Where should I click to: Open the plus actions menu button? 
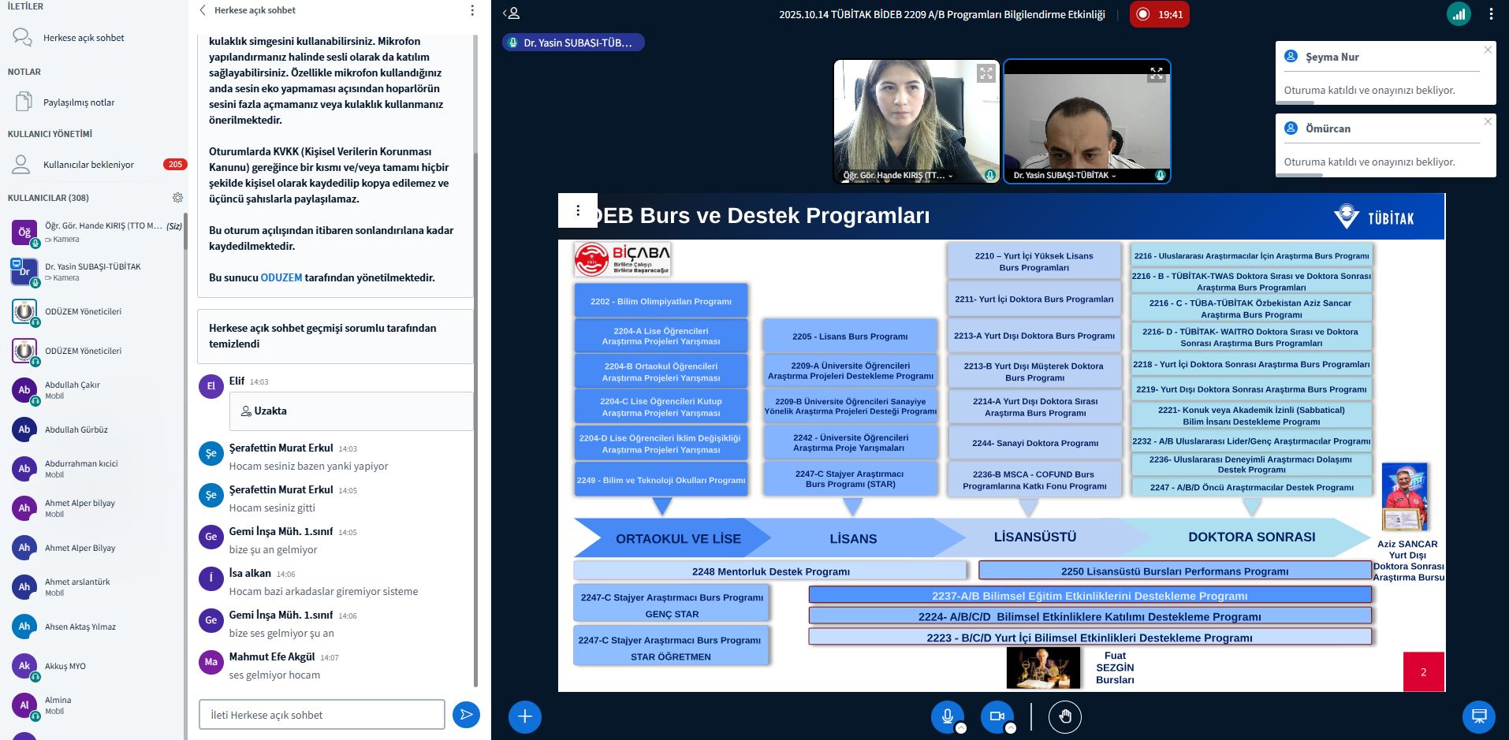pos(525,716)
